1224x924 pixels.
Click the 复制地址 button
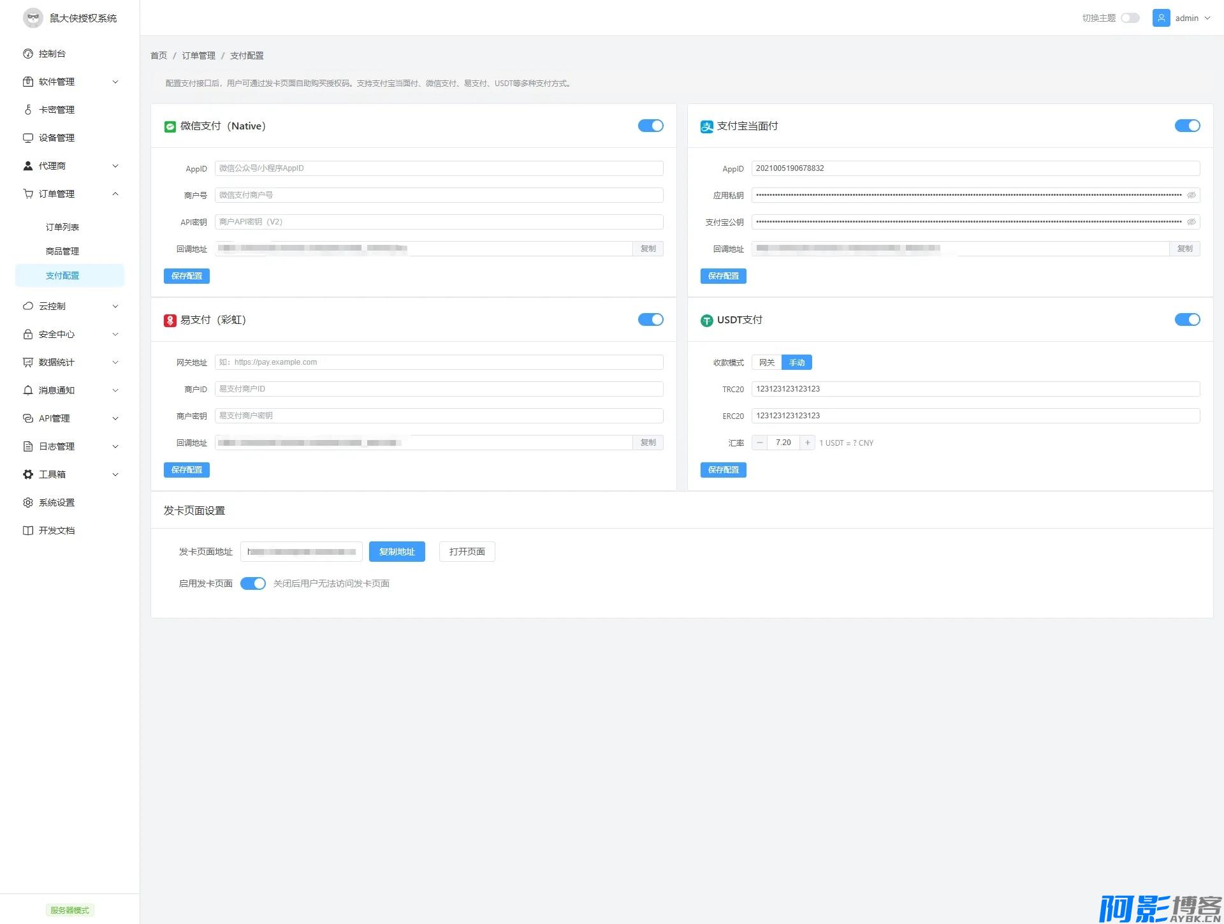pos(397,552)
